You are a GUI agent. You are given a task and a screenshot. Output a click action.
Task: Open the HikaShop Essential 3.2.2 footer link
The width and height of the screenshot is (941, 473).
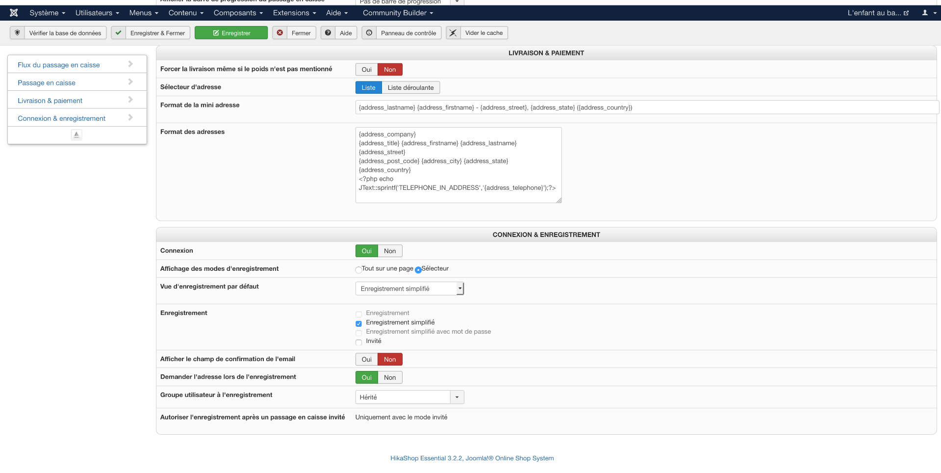click(x=472, y=458)
